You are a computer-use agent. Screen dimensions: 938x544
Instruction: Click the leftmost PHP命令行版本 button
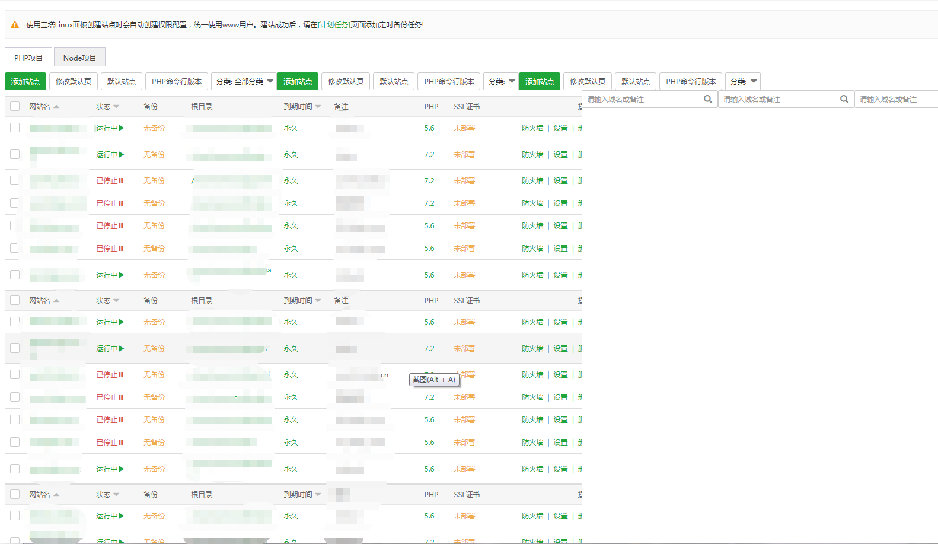tap(177, 81)
